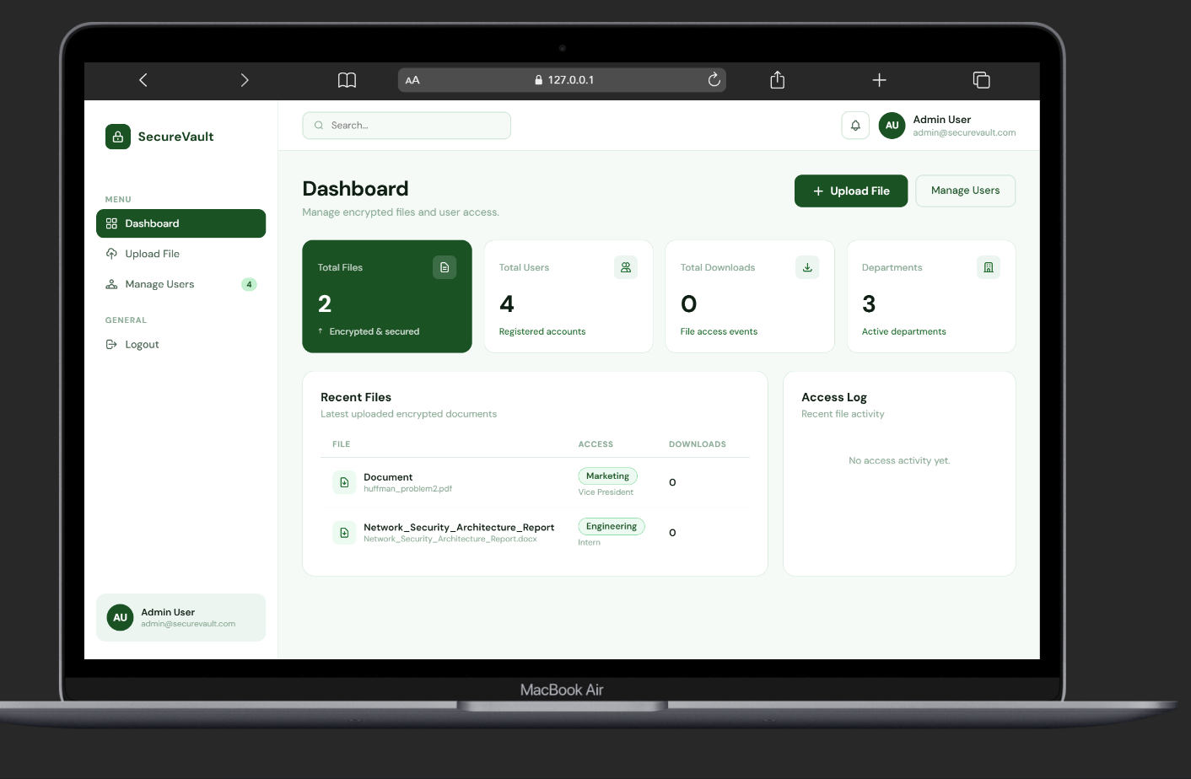1191x779 pixels.
Task: Click the SecureVault lock logo icon
Action: [x=118, y=137]
